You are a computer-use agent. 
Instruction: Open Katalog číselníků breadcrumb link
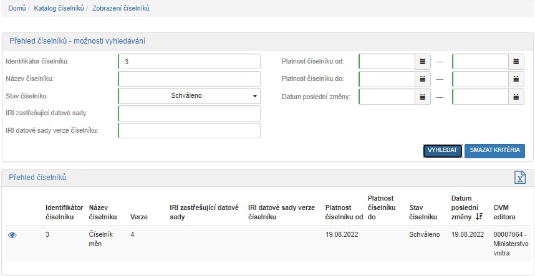tap(59, 9)
